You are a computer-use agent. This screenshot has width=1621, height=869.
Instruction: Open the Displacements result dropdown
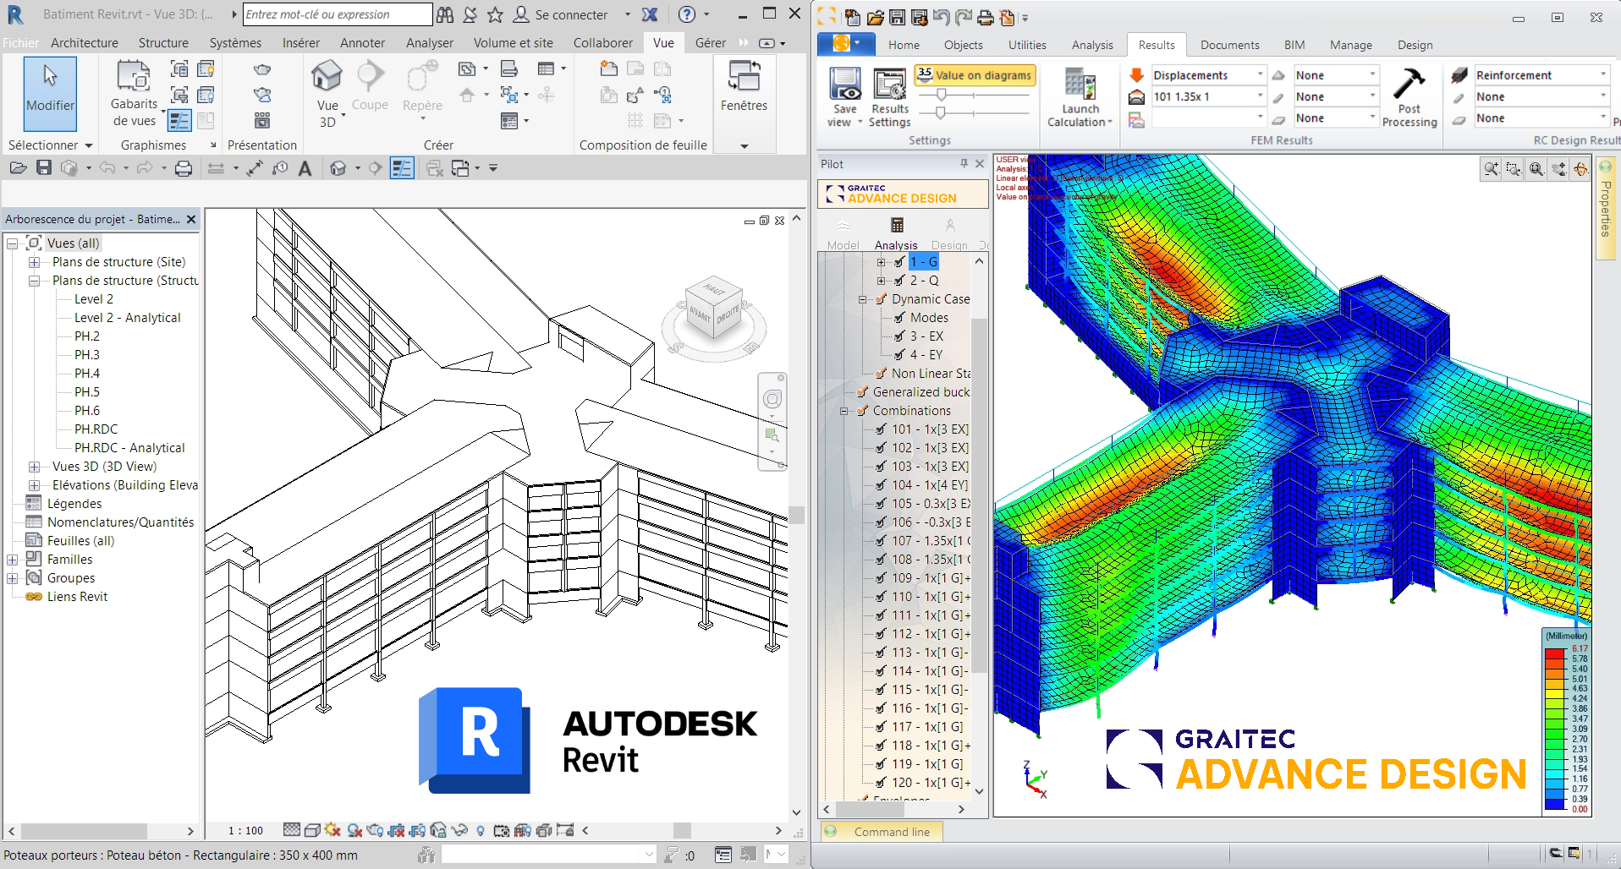1208,75
